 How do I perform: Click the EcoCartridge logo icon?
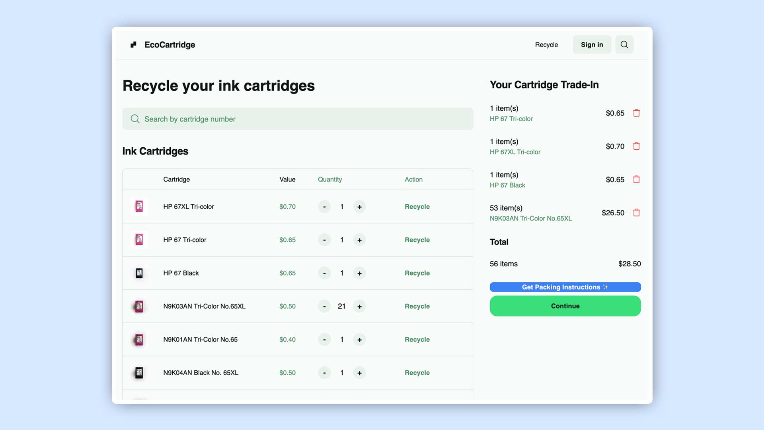134,45
